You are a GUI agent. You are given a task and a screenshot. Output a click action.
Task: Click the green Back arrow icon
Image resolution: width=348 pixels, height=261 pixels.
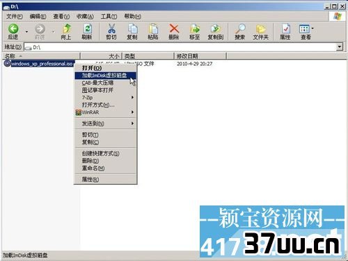[x=13, y=29]
